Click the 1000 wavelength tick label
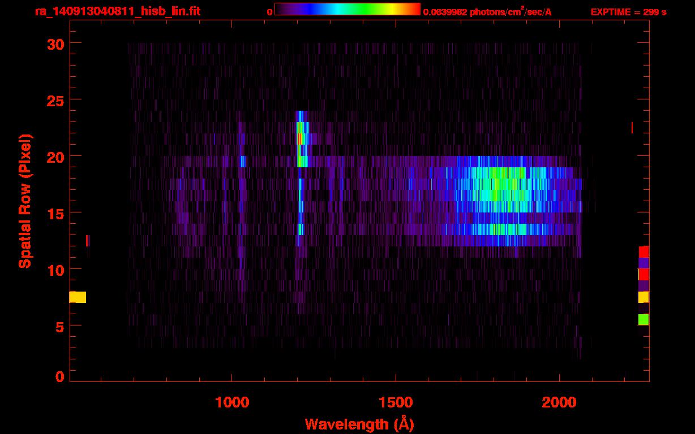 click(x=232, y=402)
